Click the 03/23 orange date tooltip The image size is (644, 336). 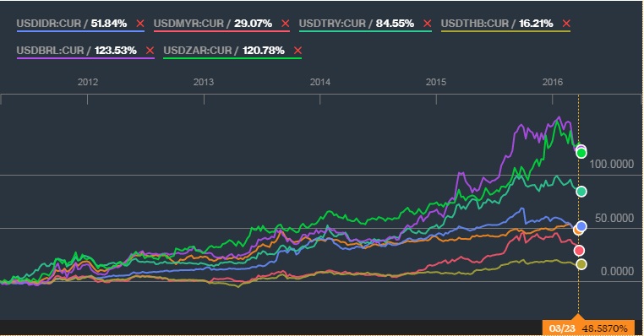[x=588, y=328]
